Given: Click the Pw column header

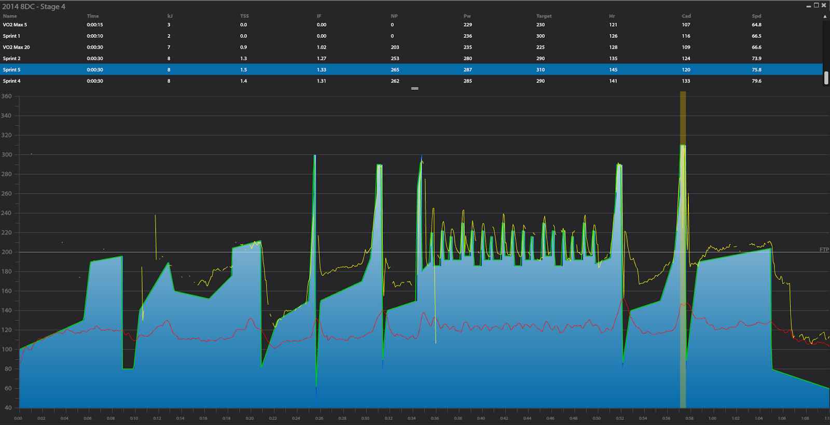Looking at the screenshot, I should coord(467,16).
